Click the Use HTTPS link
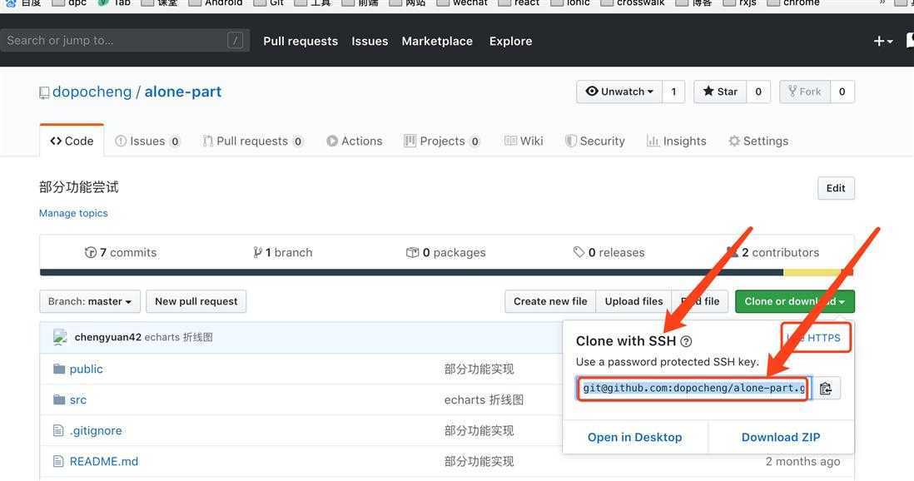 816,338
